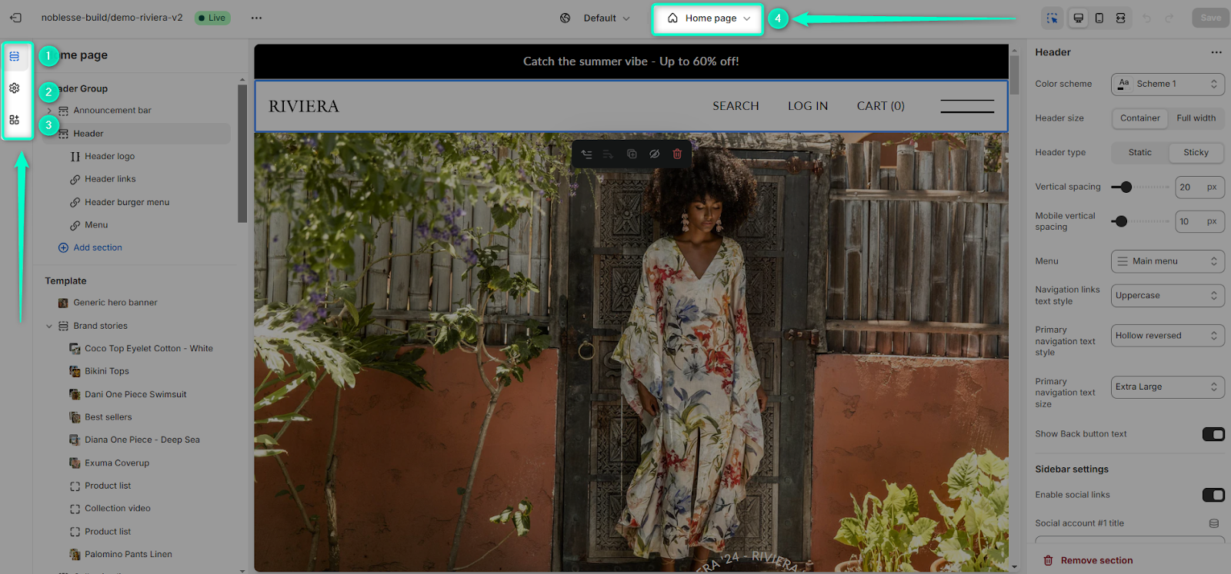Viewport: 1231px width, 574px height.
Task: Select Header links block
Action: [110, 179]
